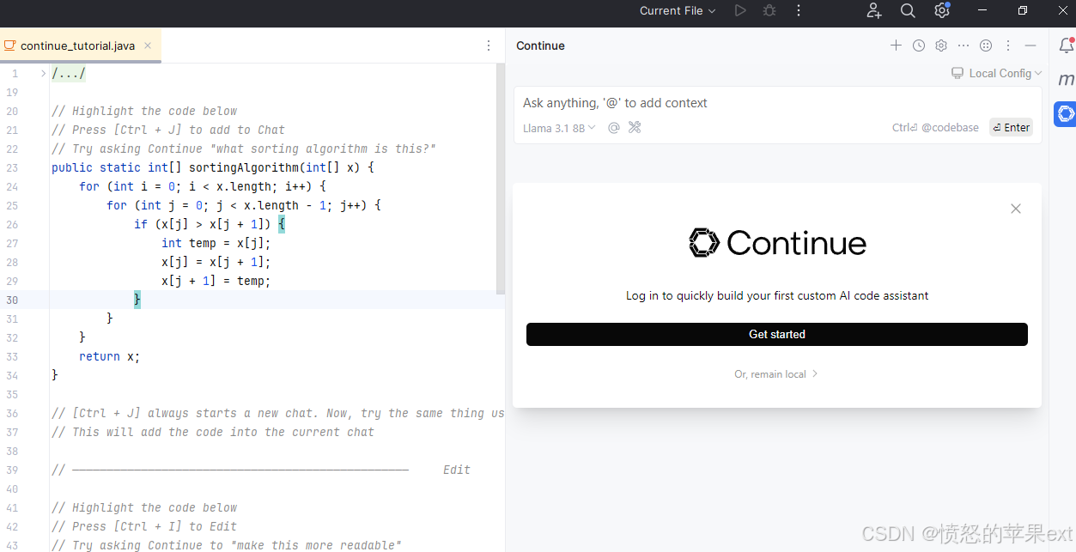This screenshot has width=1076, height=552.
Task: Open editor tab options kebab menu
Action: (489, 45)
